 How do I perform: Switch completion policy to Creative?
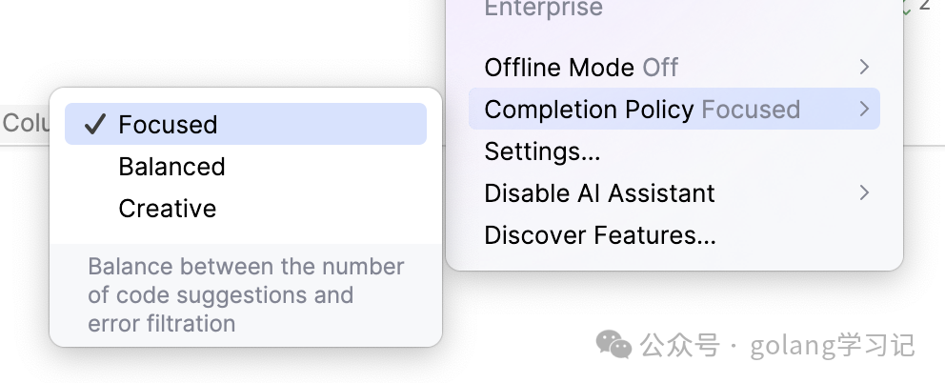pos(167,209)
